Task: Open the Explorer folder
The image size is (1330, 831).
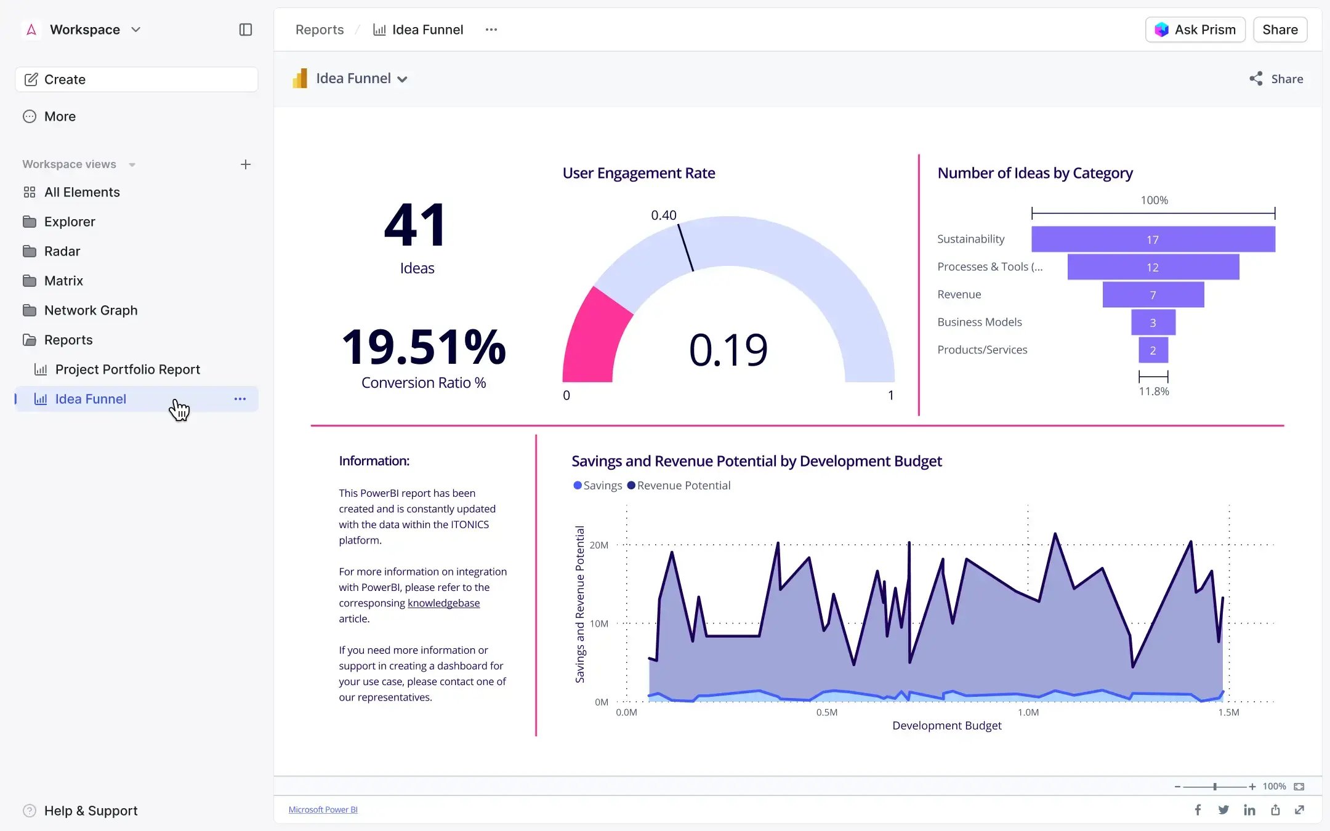Action: tap(59, 222)
